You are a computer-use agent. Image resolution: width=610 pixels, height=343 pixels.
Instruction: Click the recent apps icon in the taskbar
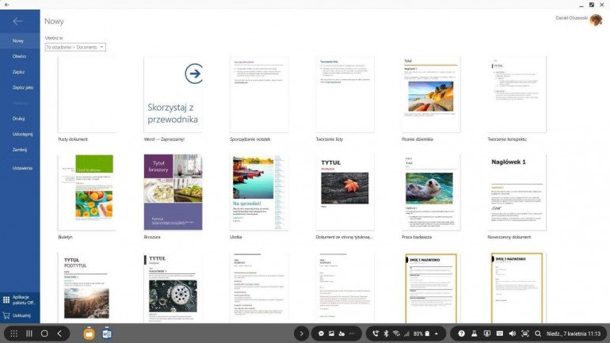(29, 333)
